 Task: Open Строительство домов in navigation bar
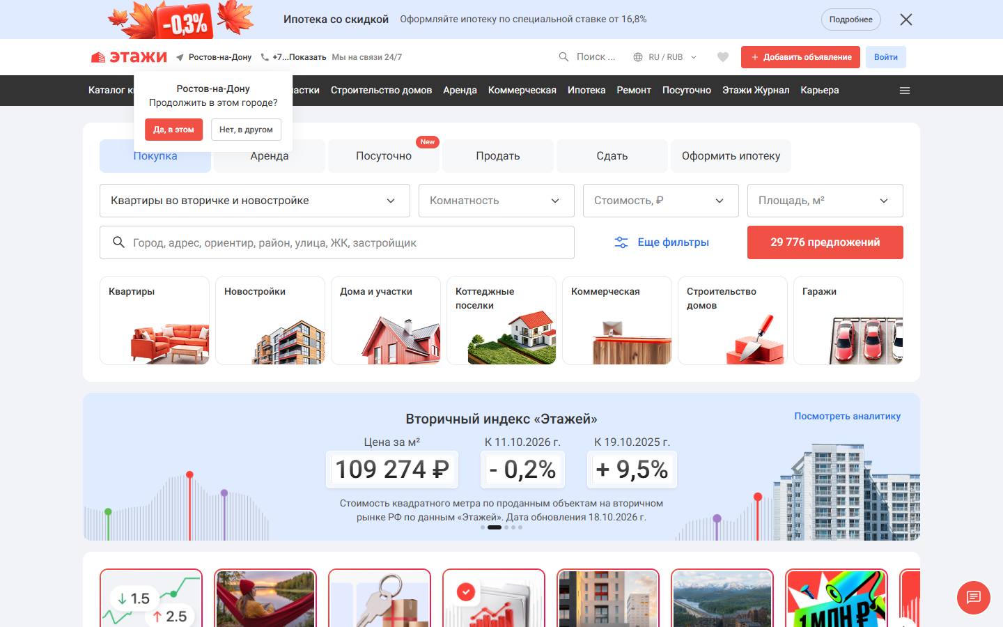(381, 91)
